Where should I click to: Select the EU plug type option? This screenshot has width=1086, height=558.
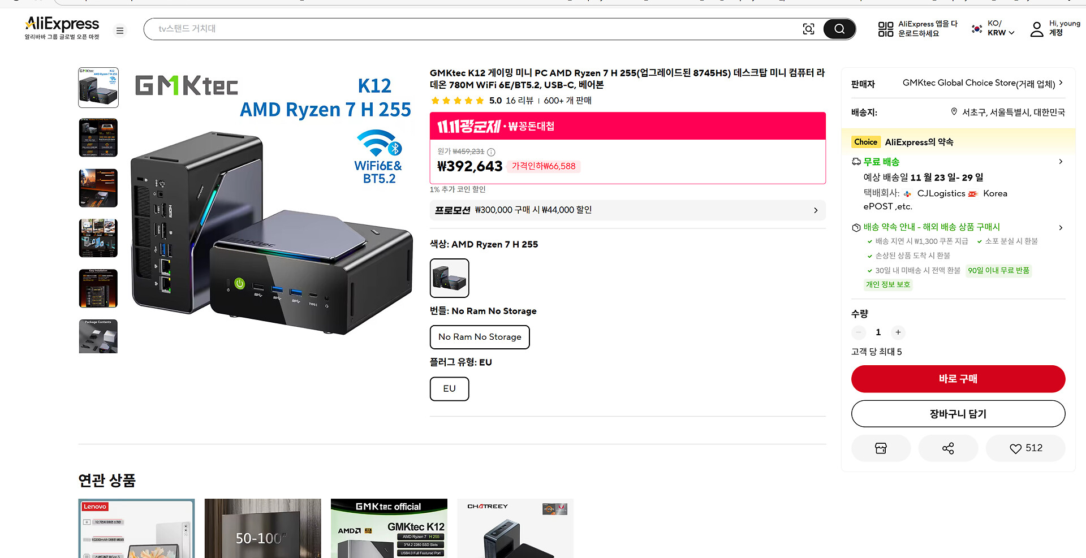(450, 389)
